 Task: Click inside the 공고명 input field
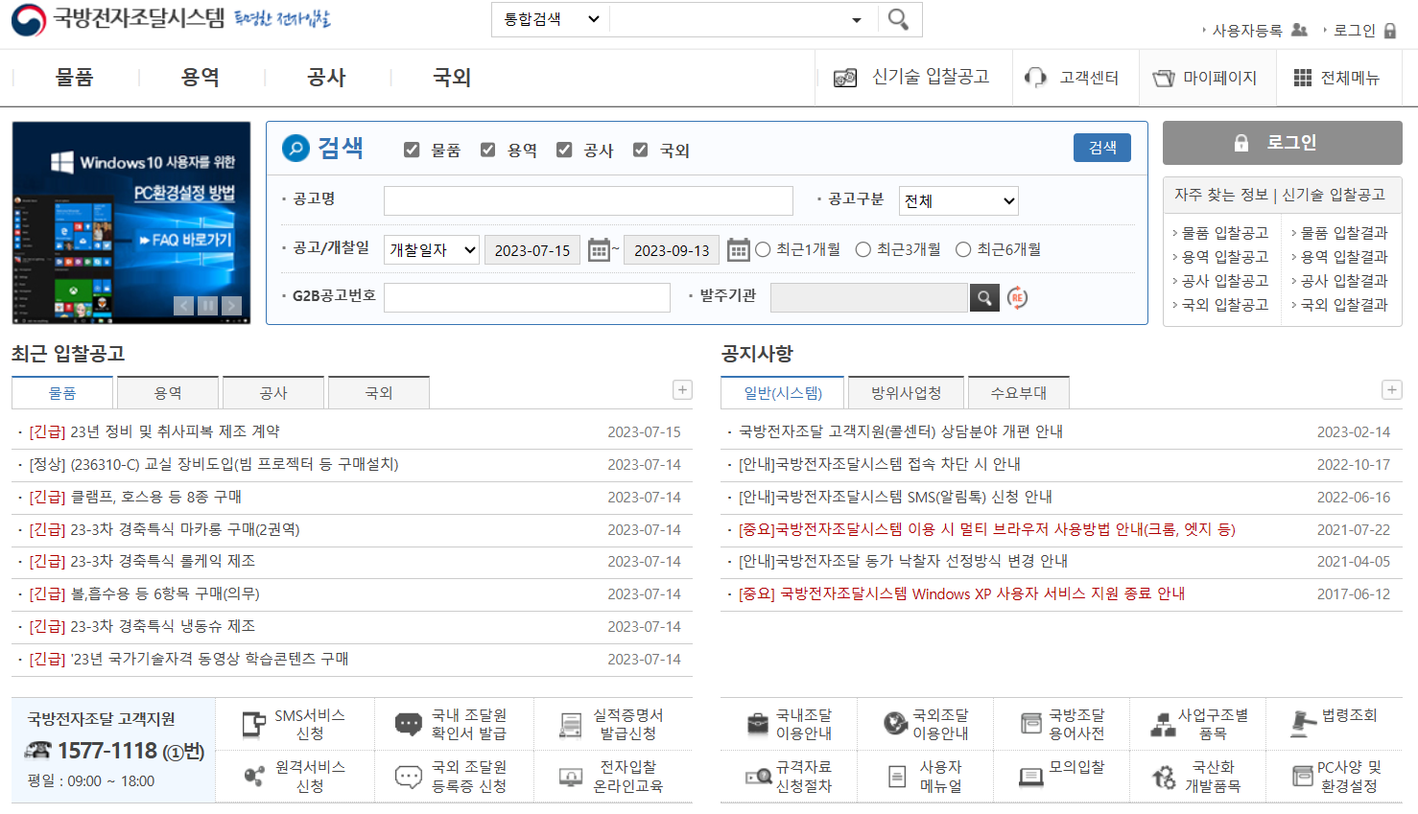point(587,200)
